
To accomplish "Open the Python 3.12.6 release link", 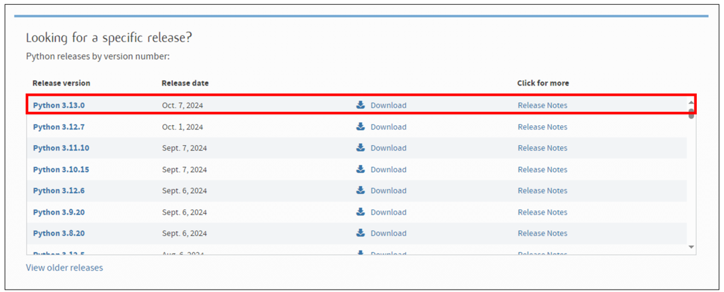I will pos(59,191).
